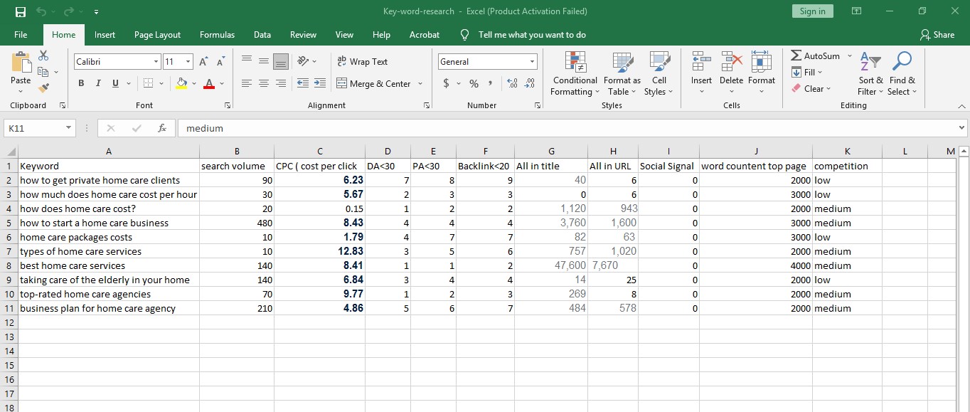Open the Fill Color dropdown arrow
Screen dimensions: 970x412
point(193,83)
